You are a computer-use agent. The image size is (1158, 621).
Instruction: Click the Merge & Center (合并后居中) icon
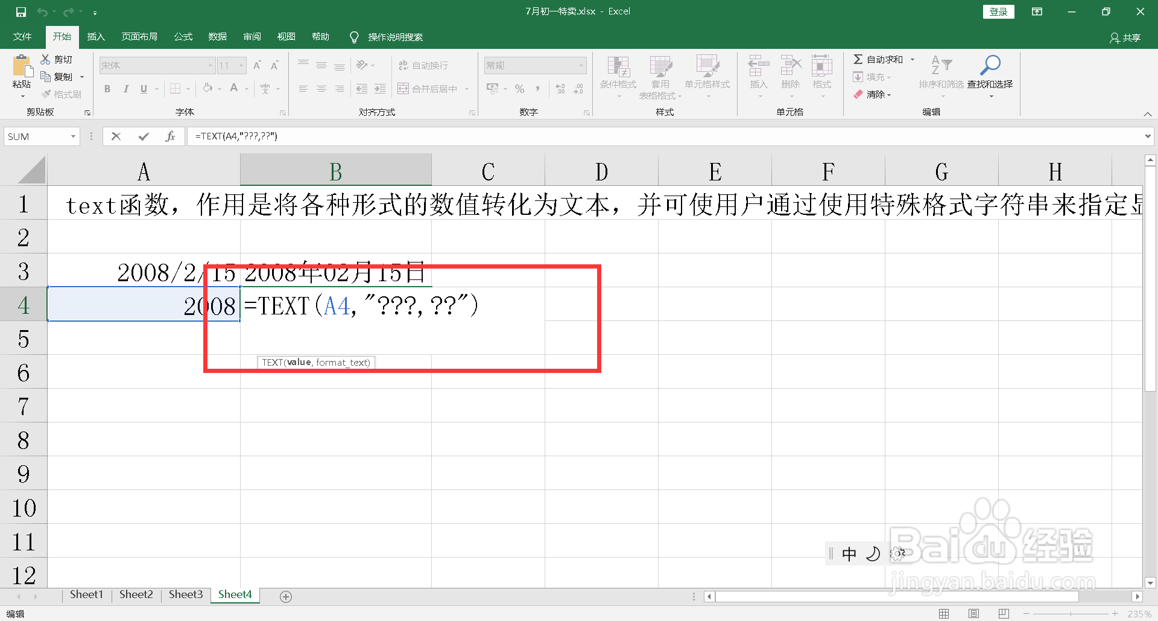[428, 88]
